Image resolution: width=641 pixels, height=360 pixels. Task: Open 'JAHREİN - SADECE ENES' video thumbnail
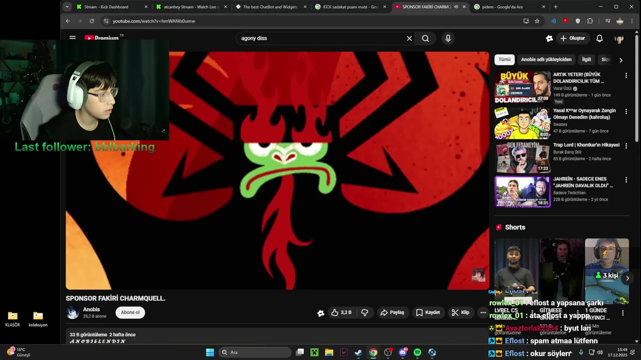[522, 191]
